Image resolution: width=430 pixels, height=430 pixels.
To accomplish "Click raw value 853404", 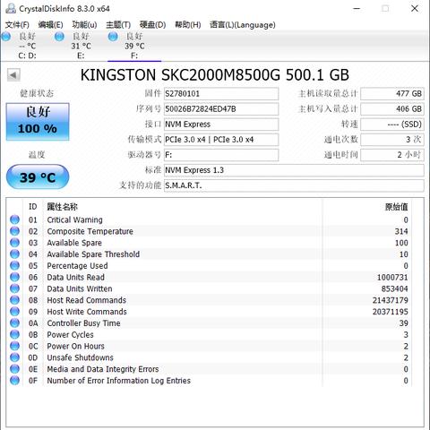I will [x=394, y=288].
